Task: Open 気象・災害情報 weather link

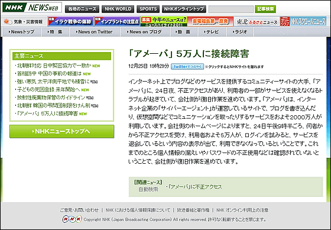Action: pos(24,21)
